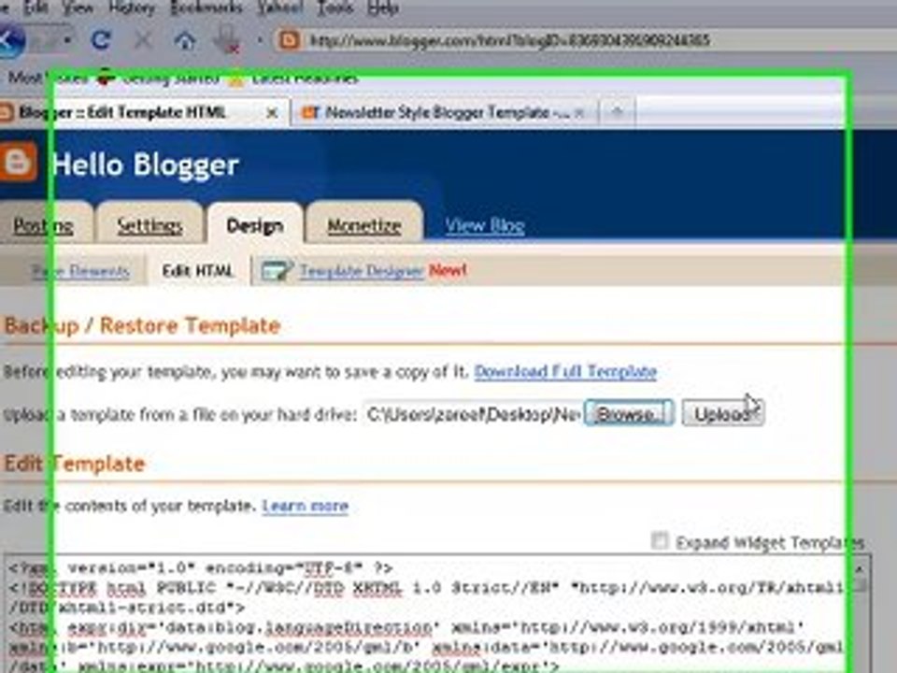
Task: Reload the page with the refresh icon
Action: pos(101,40)
